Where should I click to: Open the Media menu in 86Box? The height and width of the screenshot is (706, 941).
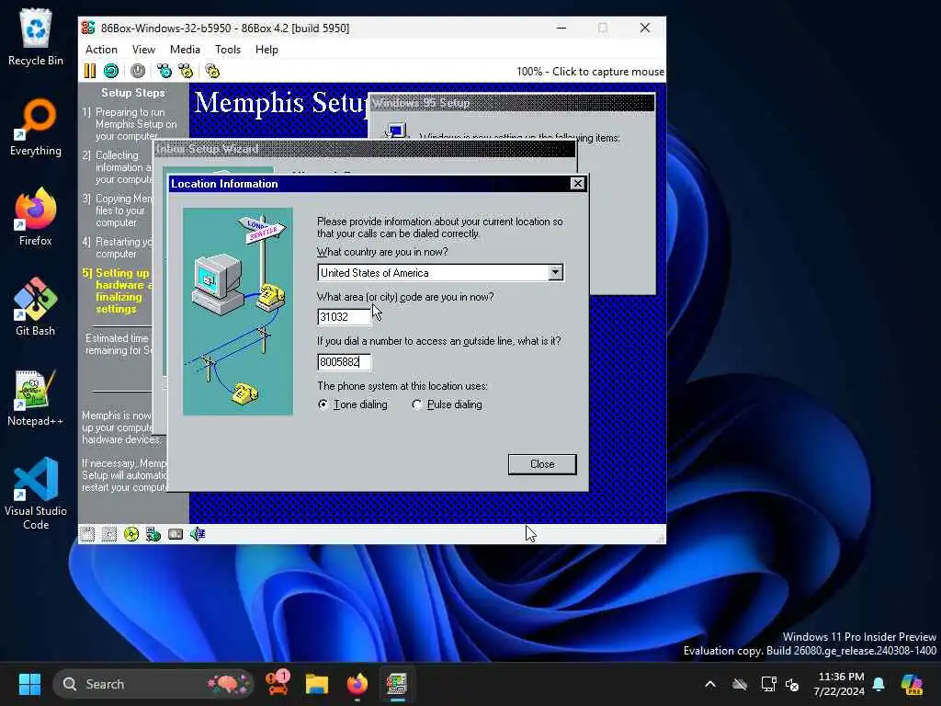(185, 50)
